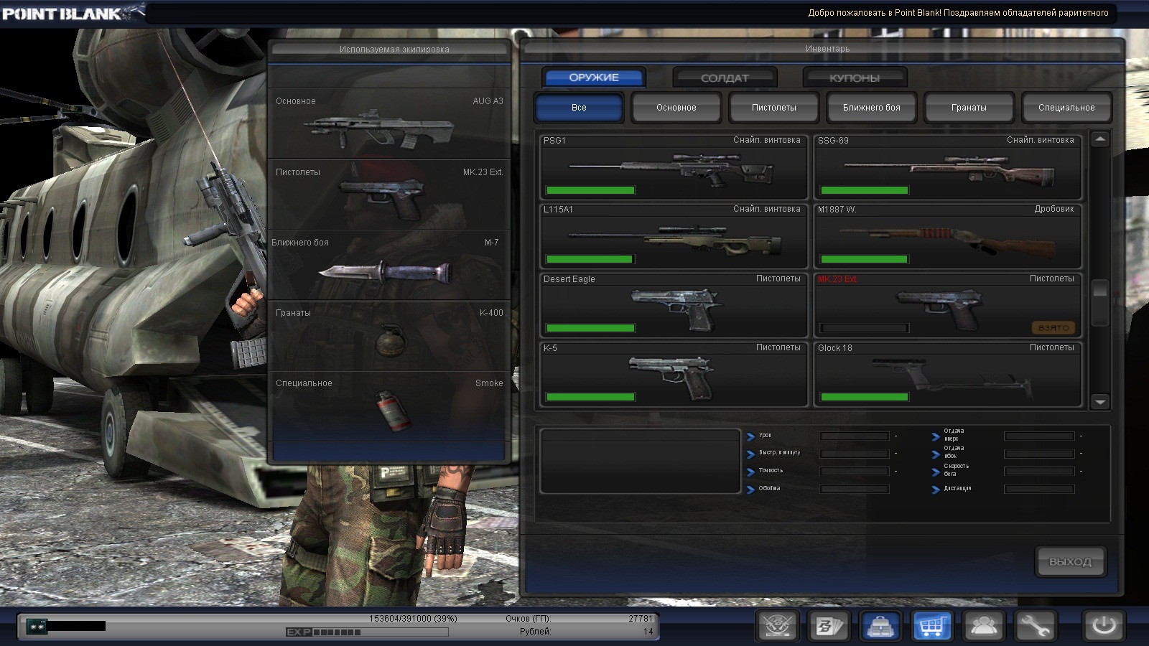Open settings with the wrench icon

pos(1034,626)
